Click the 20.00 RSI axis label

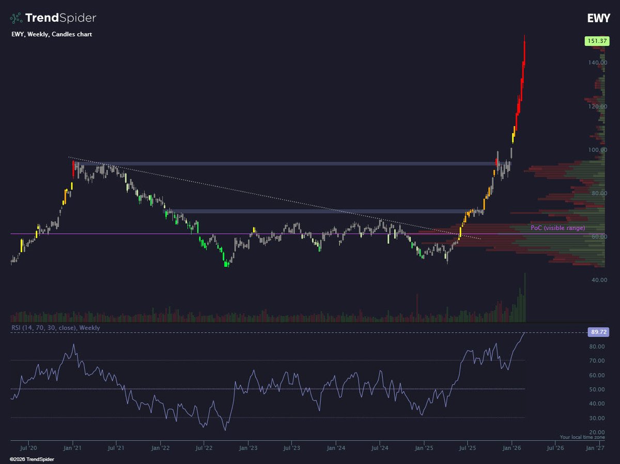point(598,432)
